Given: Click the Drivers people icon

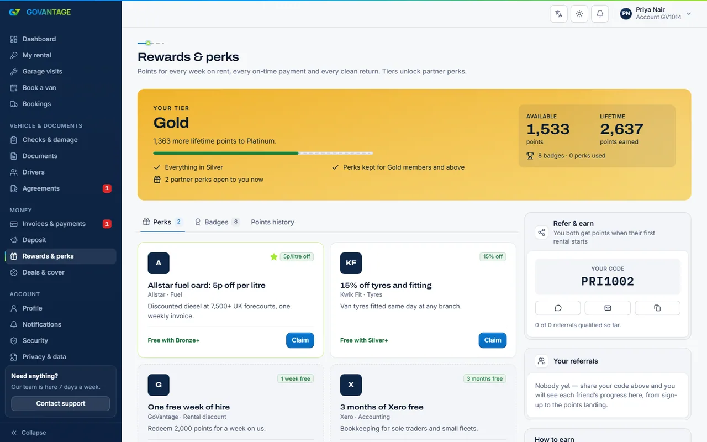Looking at the screenshot, I should [x=14, y=172].
